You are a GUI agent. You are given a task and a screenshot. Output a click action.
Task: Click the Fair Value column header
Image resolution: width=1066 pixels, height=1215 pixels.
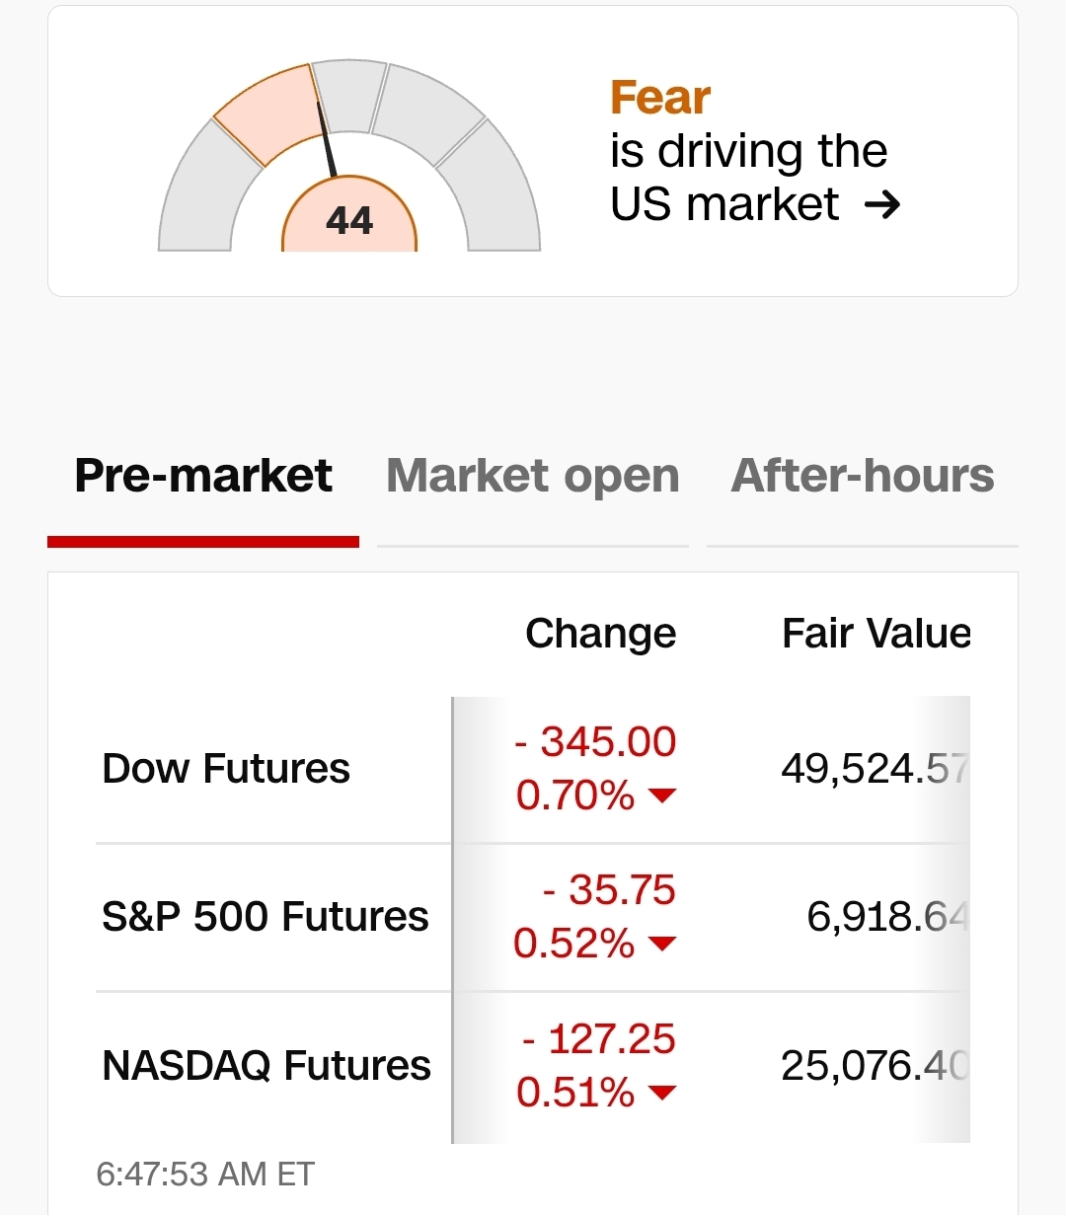(876, 634)
